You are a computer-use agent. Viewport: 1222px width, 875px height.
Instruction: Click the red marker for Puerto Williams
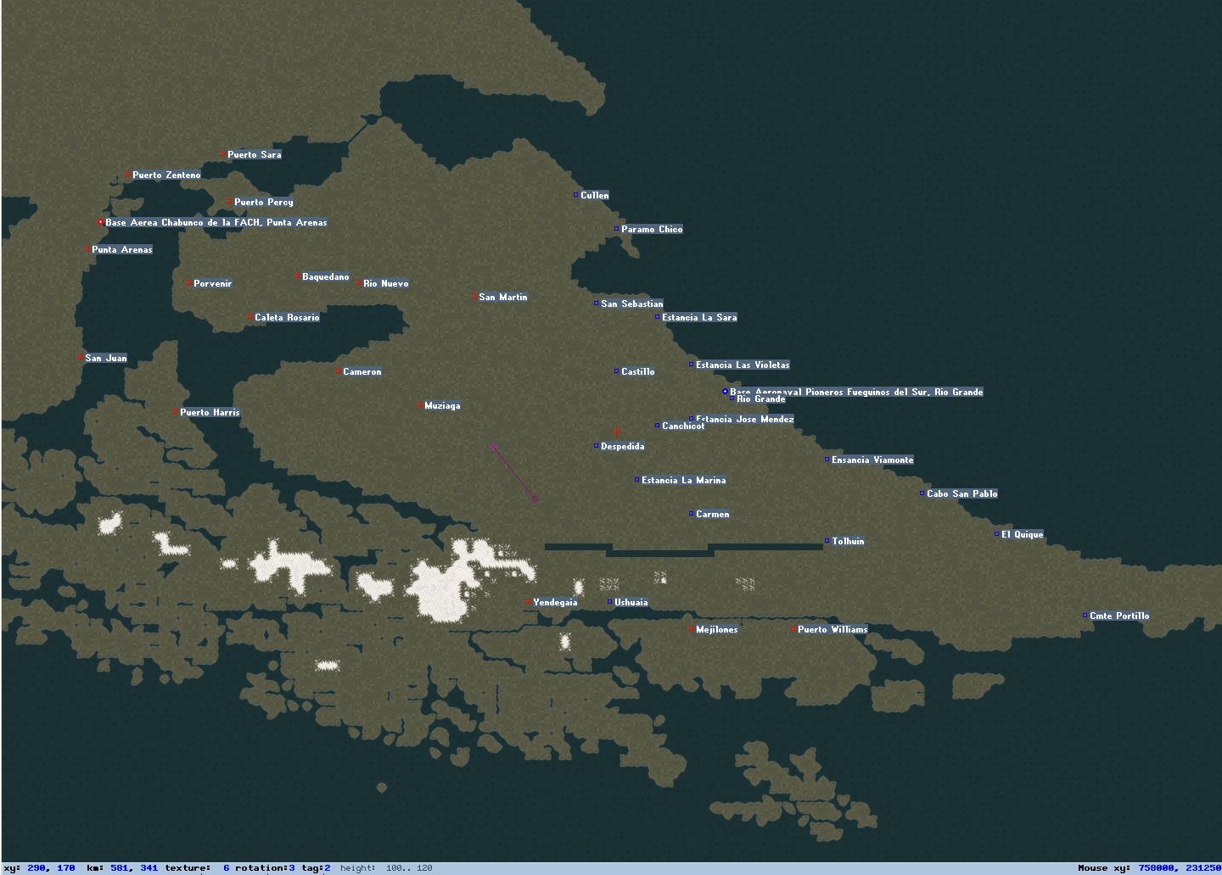click(793, 629)
